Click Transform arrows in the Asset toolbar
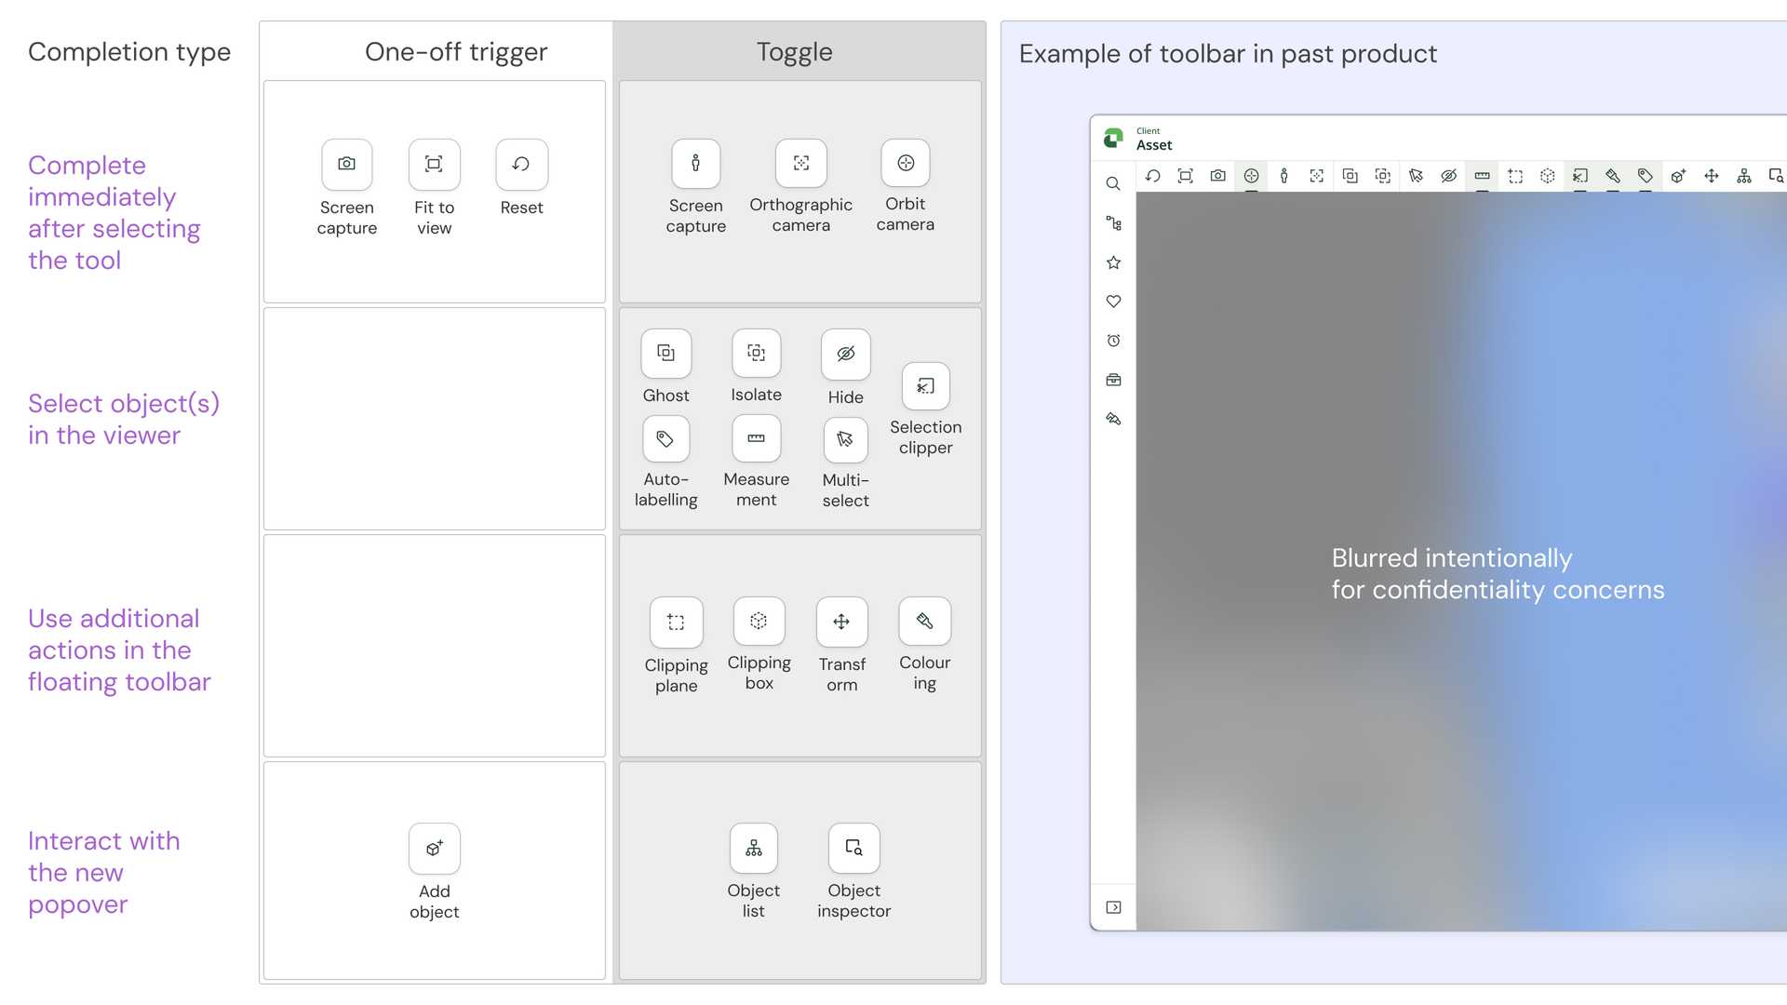 click(1711, 176)
